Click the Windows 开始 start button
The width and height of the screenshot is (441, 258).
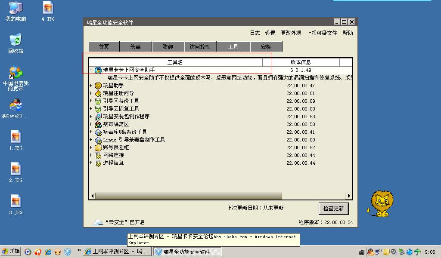[x=11, y=251]
